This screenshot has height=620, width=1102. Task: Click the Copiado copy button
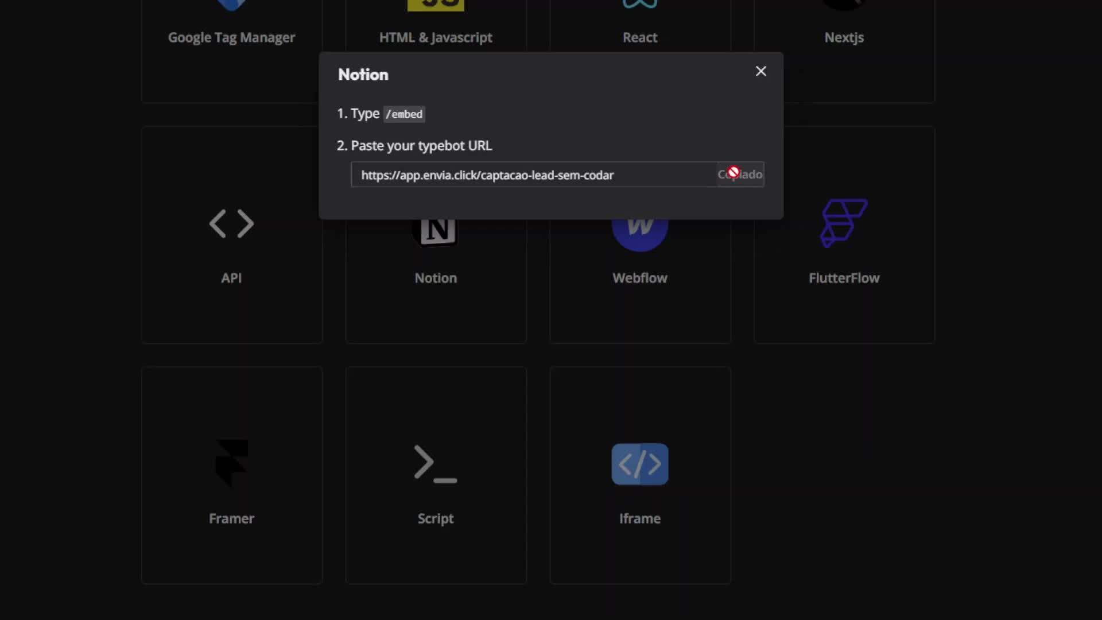tap(740, 175)
